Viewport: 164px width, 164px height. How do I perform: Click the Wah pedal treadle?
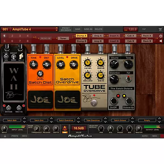click(x=14, y=82)
